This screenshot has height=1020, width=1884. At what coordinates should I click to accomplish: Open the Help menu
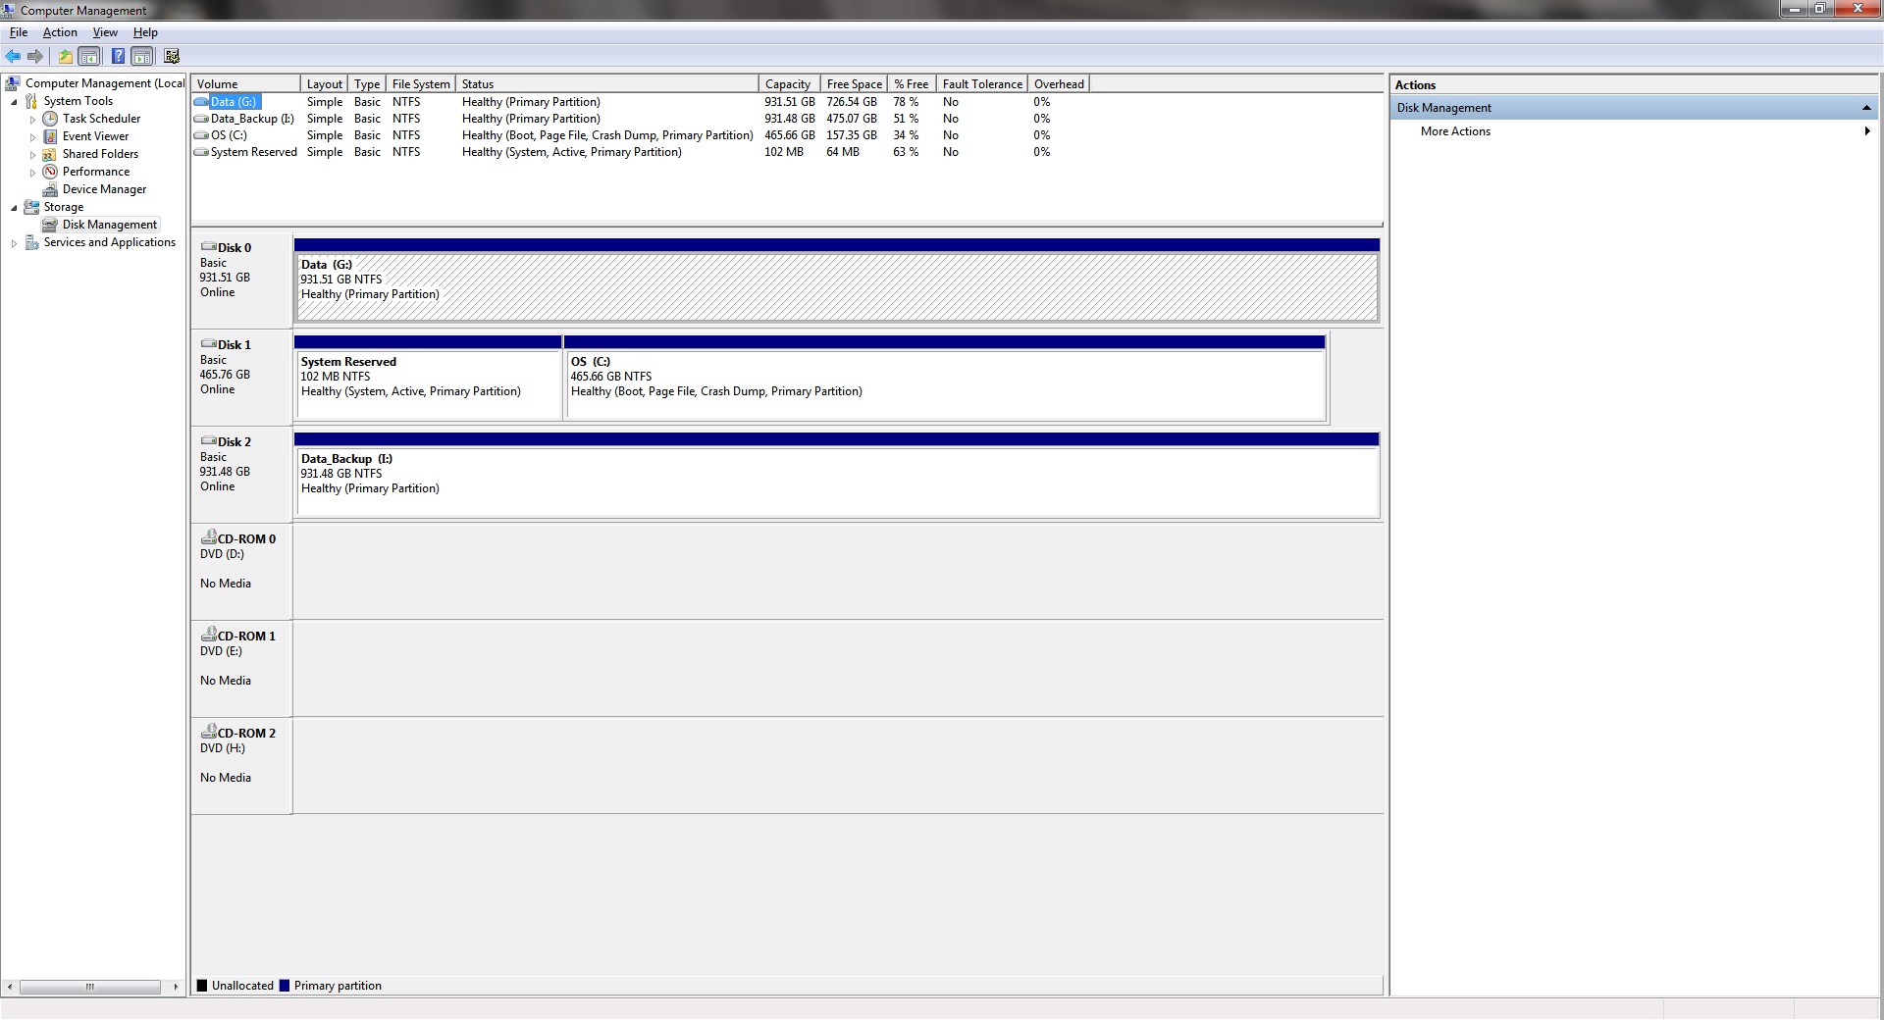(x=145, y=32)
